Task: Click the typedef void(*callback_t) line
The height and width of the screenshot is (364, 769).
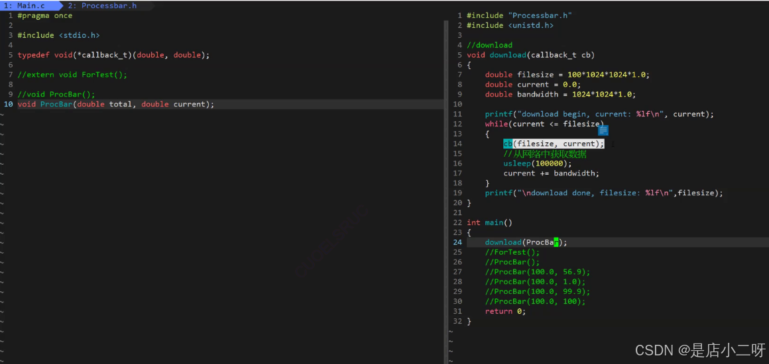Action: point(113,55)
